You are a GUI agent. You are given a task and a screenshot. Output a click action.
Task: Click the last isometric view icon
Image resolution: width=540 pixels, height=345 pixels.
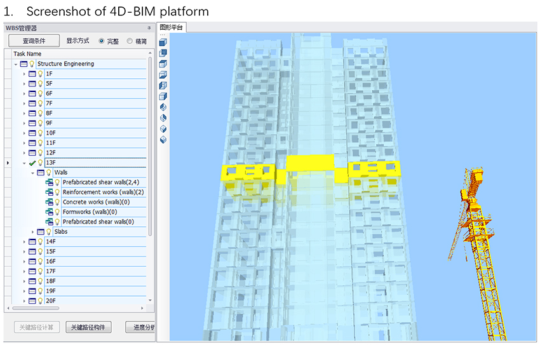click(x=163, y=139)
